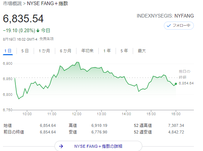
Task: Toggle the フォロー中 follow button
Action: click(179, 26)
